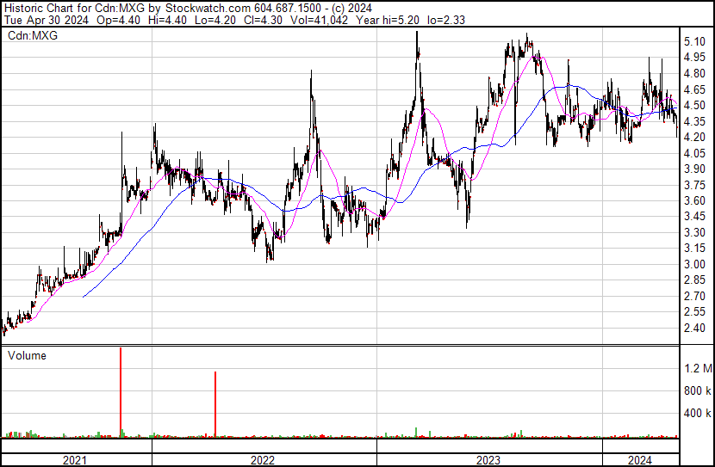The width and height of the screenshot is (715, 467).
Task: Click the Year hi=5.20 value in header
Action: click(388, 20)
